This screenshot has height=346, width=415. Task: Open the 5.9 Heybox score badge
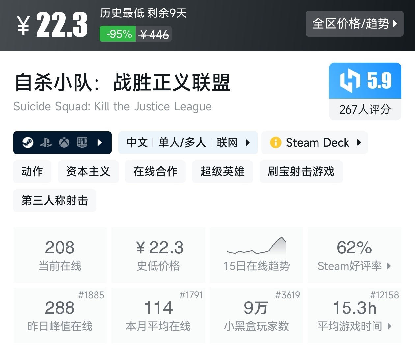point(365,81)
